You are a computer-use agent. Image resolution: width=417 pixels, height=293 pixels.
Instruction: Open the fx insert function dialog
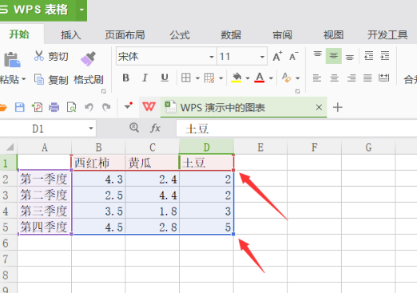[x=155, y=128]
